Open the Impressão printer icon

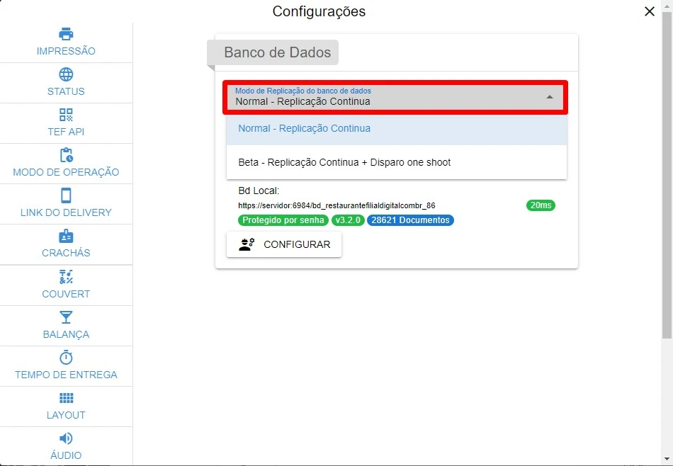[66, 34]
